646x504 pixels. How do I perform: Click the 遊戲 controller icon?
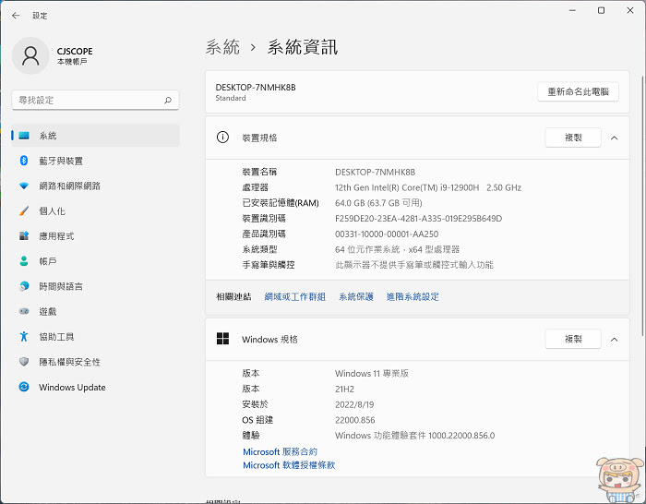coord(24,311)
